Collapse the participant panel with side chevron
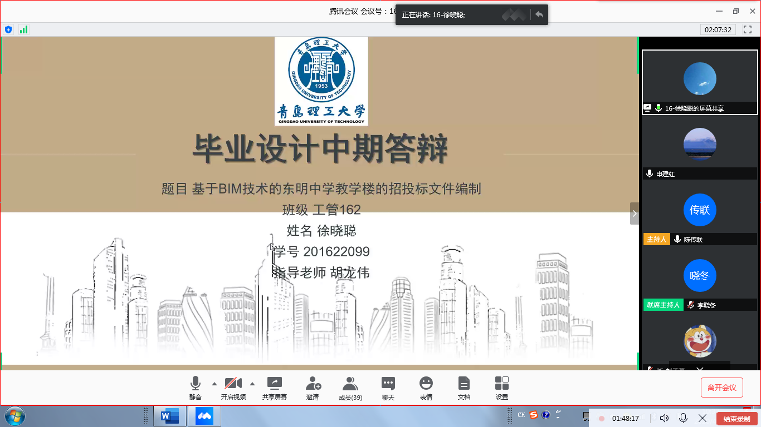The width and height of the screenshot is (761, 427). click(634, 213)
